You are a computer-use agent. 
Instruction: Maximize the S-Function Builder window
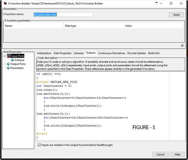[171, 3]
